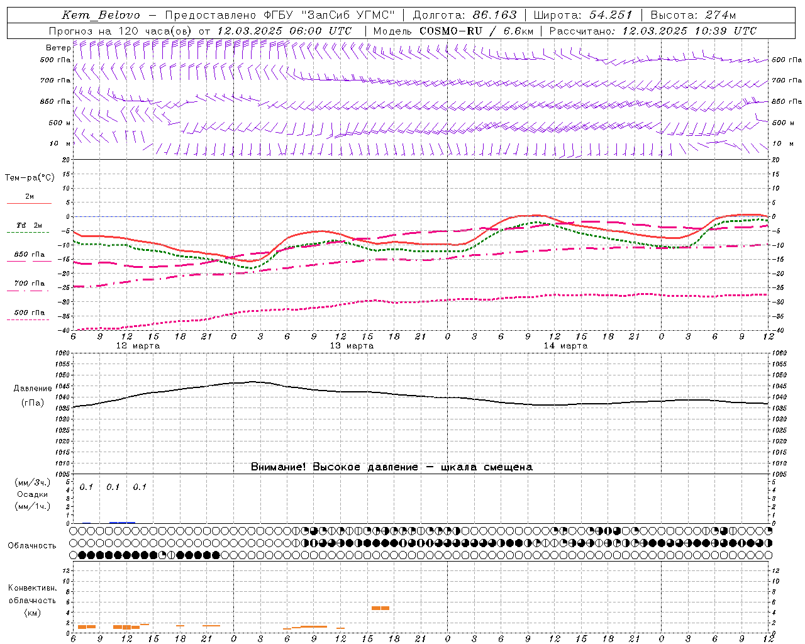Click the blue precipitation bar at 12 hours
The width and height of the screenshot is (805, 644).
click(122, 522)
